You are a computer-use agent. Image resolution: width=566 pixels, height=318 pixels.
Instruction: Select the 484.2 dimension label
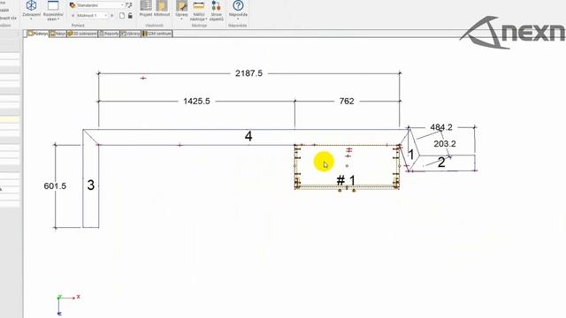coord(441,127)
